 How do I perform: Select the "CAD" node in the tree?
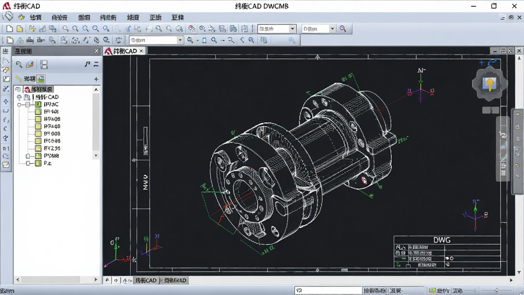tap(47, 97)
